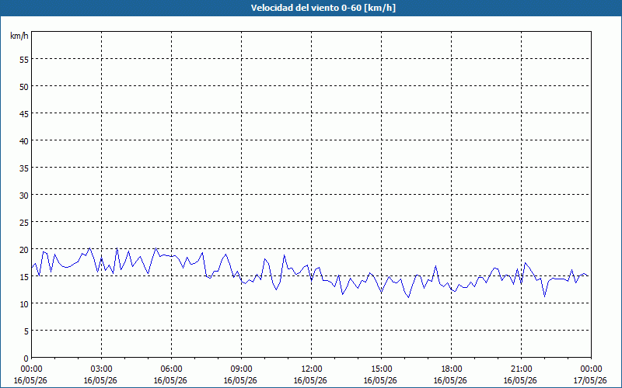Screen dimensions: 622x388
Task: Click the "30" y-axis value
Action: 24,196
